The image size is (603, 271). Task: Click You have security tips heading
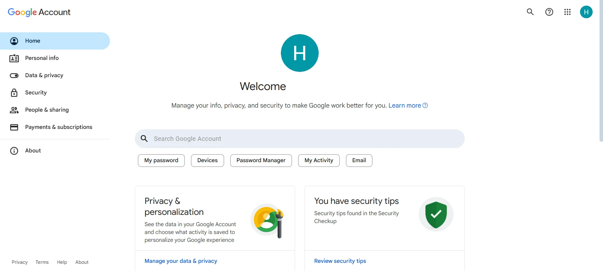pyautogui.click(x=356, y=201)
